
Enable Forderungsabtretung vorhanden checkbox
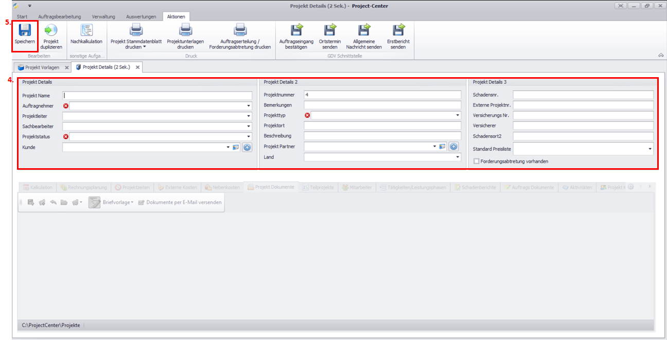476,161
